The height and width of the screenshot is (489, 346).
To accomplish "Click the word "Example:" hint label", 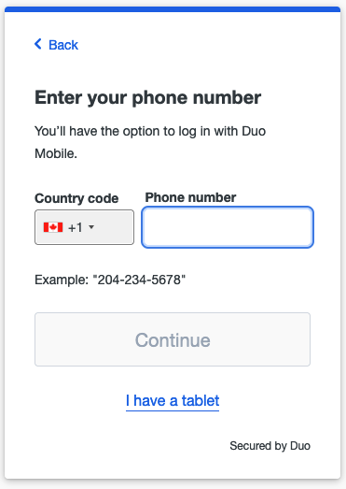I will pyautogui.click(x=62, y=280).
